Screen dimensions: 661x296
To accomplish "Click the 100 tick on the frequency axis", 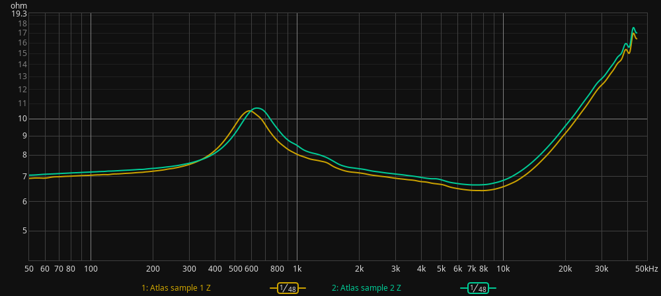I will (x=91, y=269).
